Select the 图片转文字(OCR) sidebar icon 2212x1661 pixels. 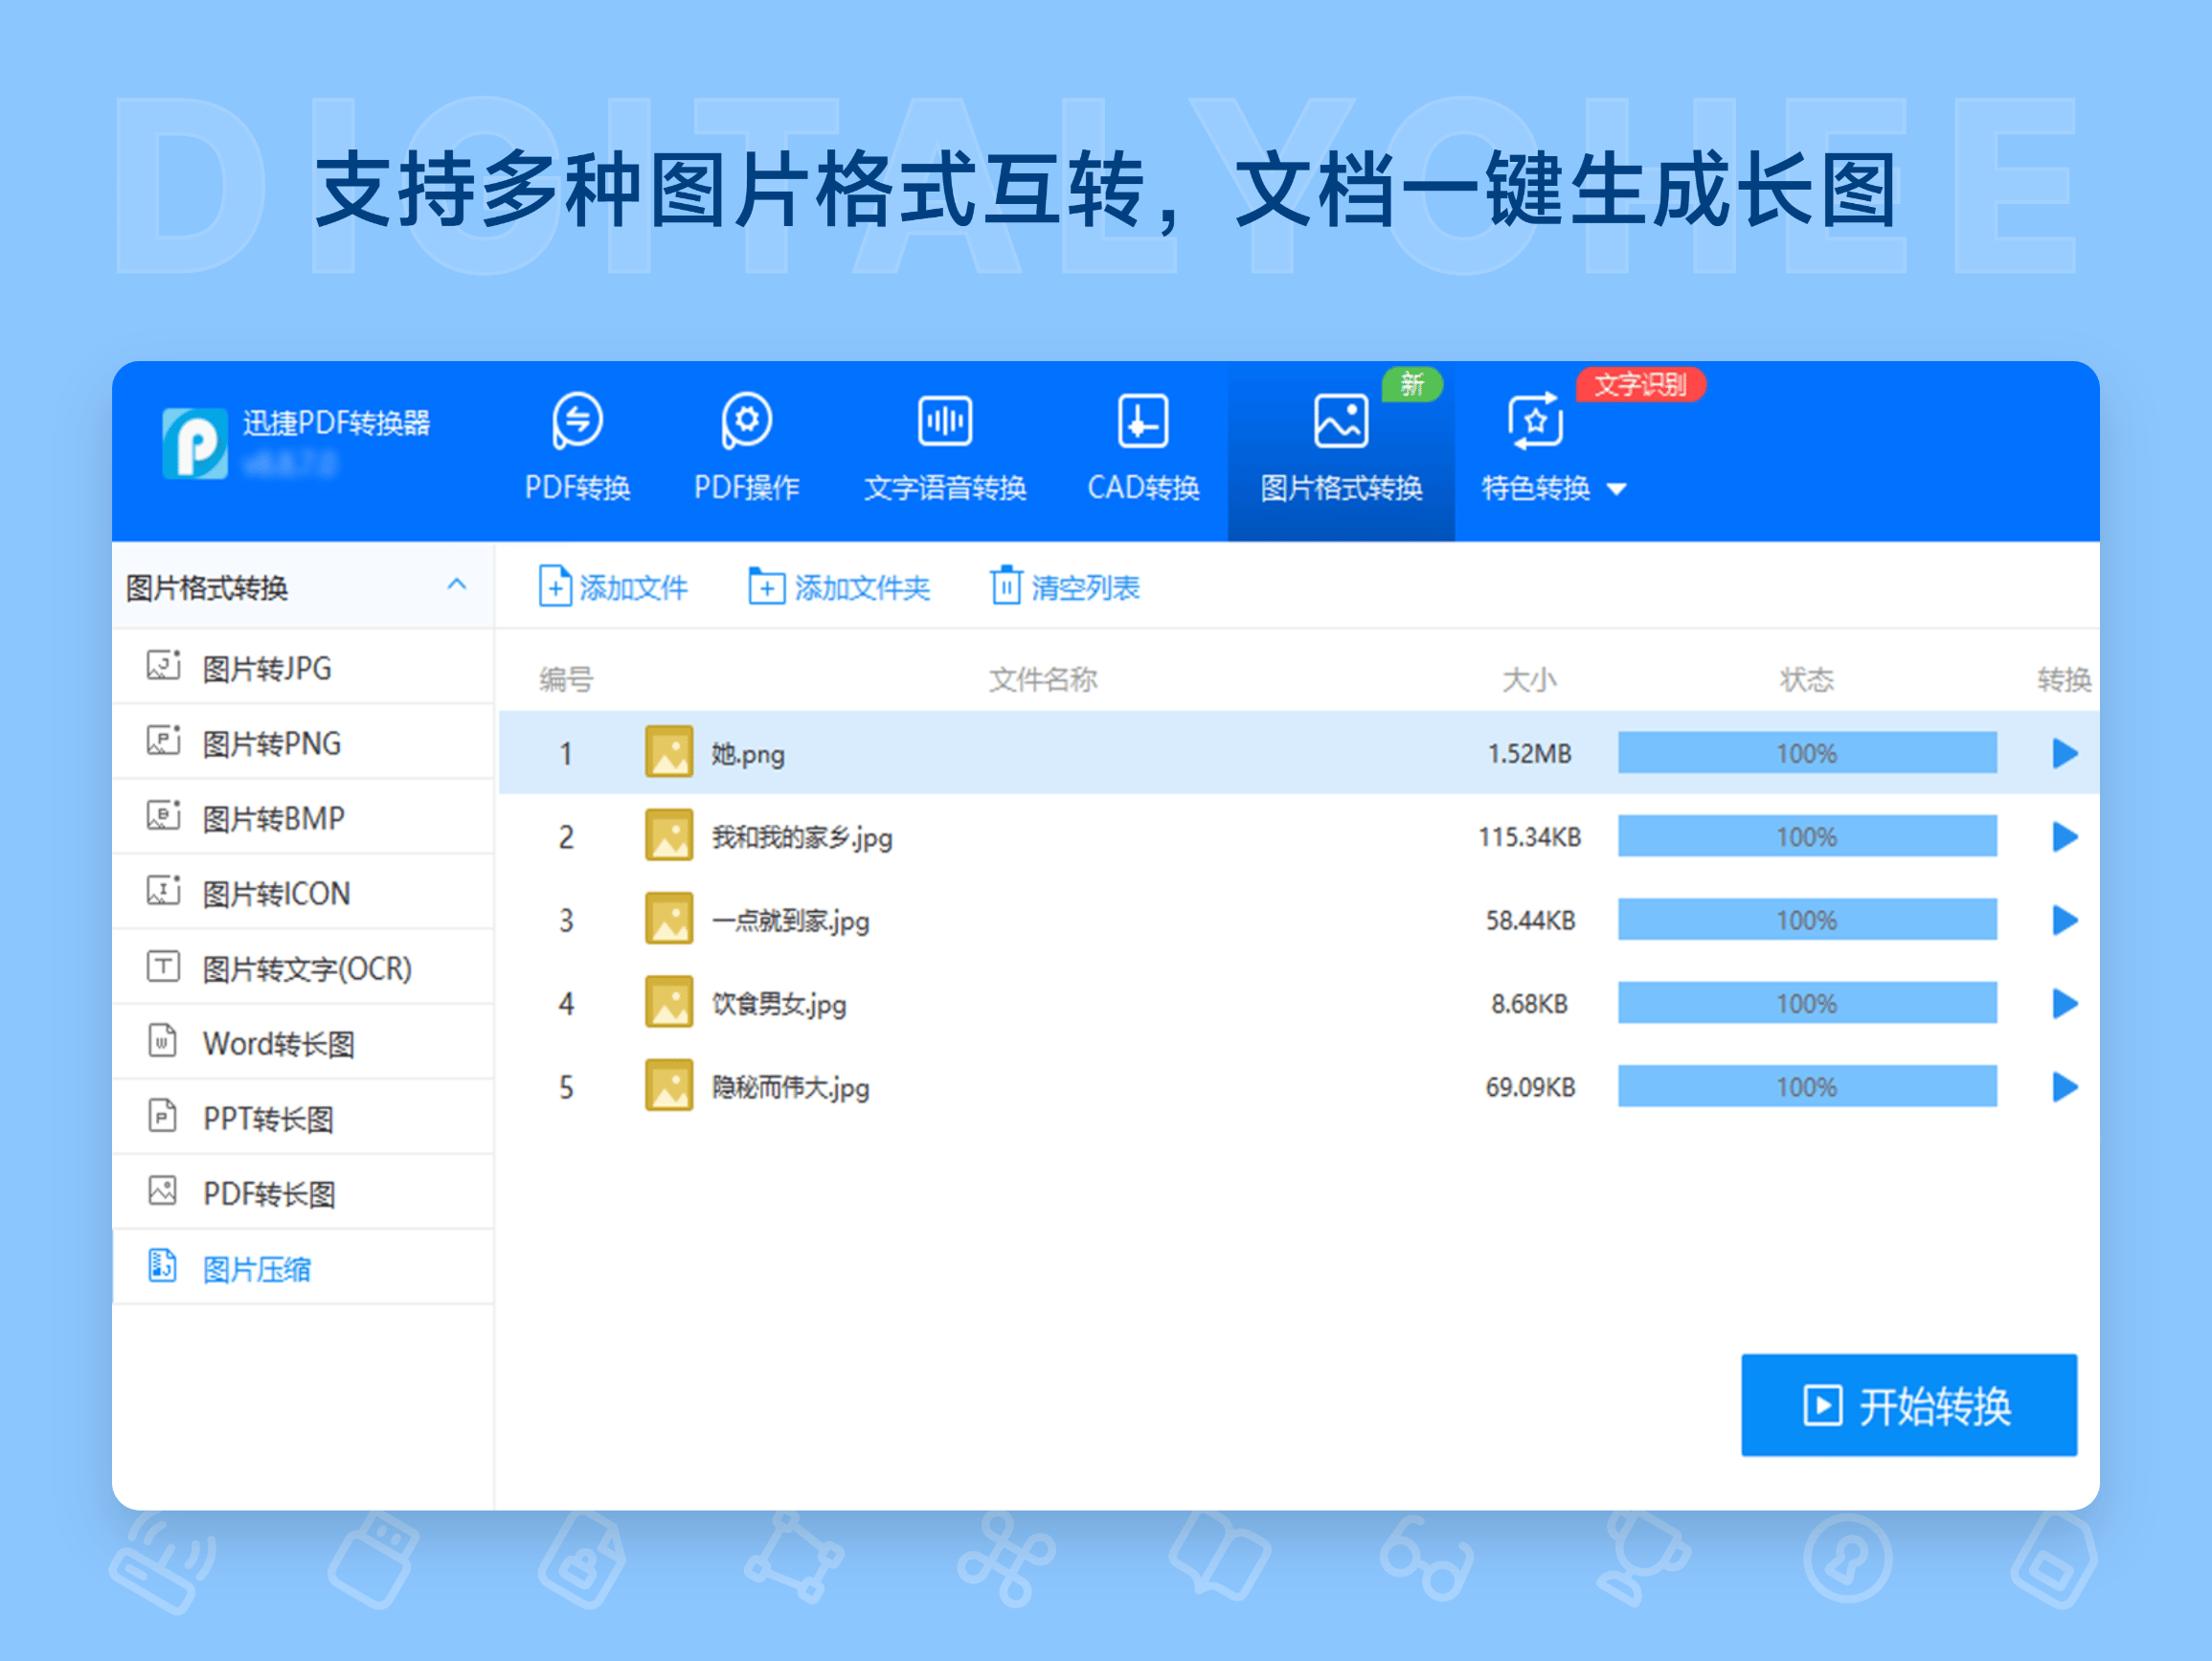(x=162, y=967)
